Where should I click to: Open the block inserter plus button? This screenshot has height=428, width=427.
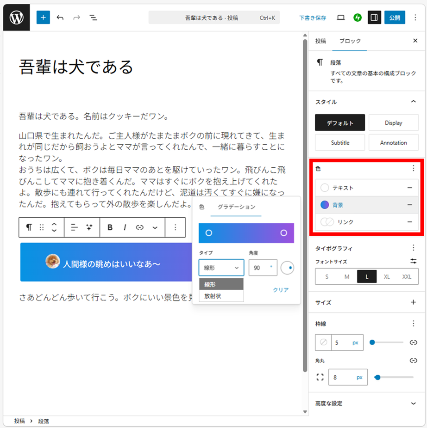(43, 18)
